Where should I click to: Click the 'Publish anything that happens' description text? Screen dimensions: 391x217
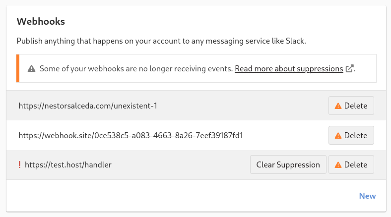161,41
